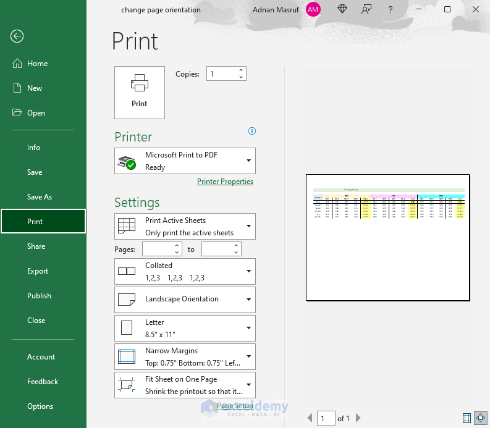Expand Print Active Sheets dropdown
Image resolution: width=490 pixels, height=428 pixels.
pos(185,227)
